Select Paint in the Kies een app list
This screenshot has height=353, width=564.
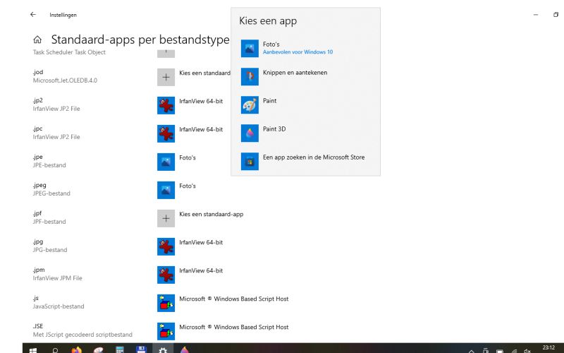(305, 104)
